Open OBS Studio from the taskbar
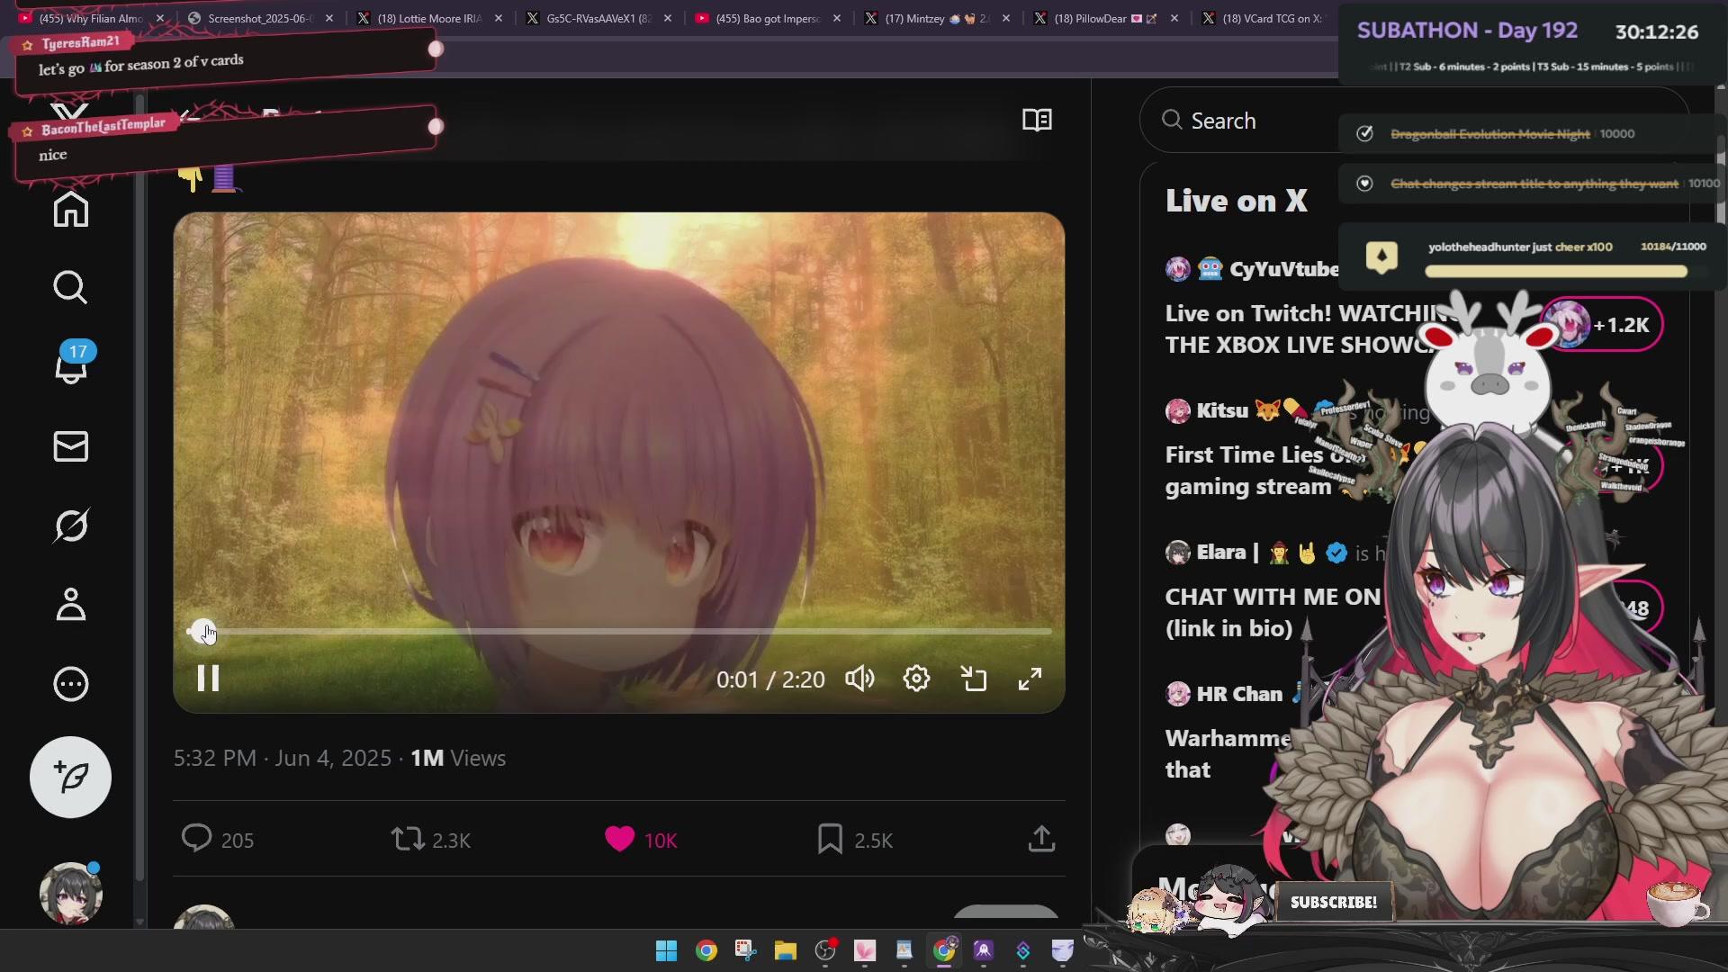 click(825, 950)
